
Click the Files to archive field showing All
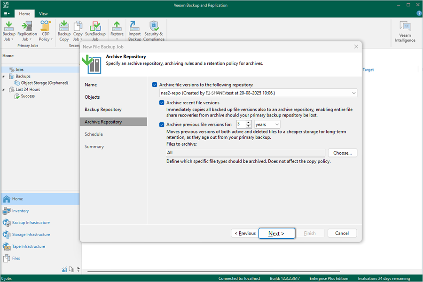click(x=246, y=153)
